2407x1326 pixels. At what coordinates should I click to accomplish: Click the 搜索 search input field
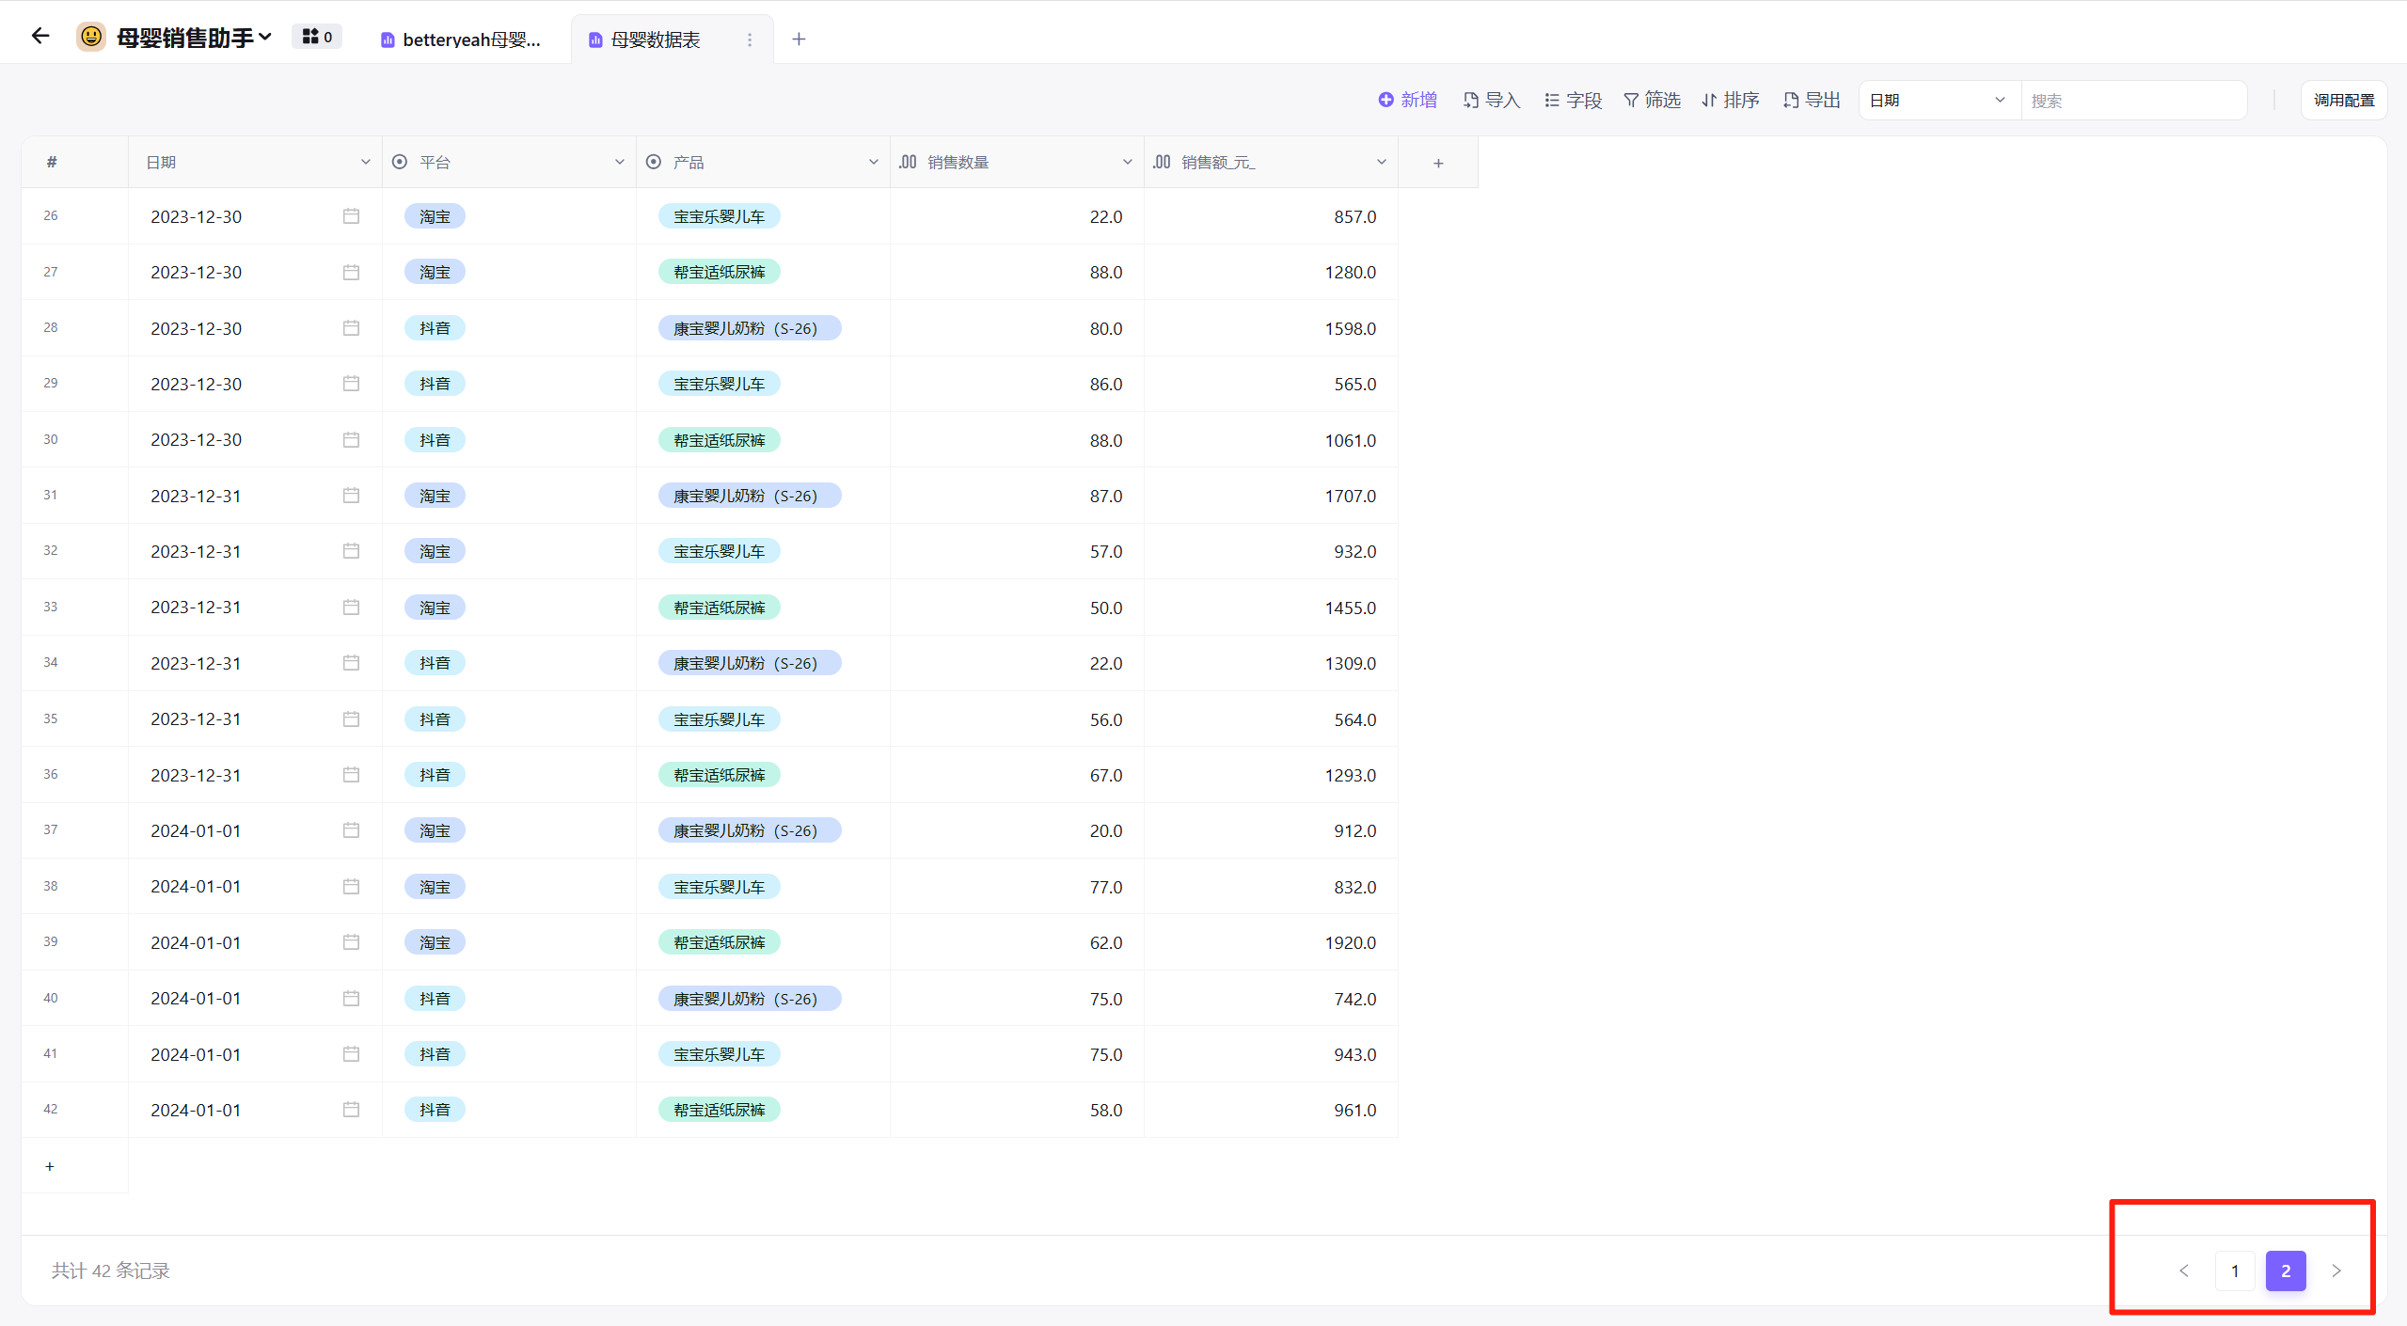(x=2132, y=100)
